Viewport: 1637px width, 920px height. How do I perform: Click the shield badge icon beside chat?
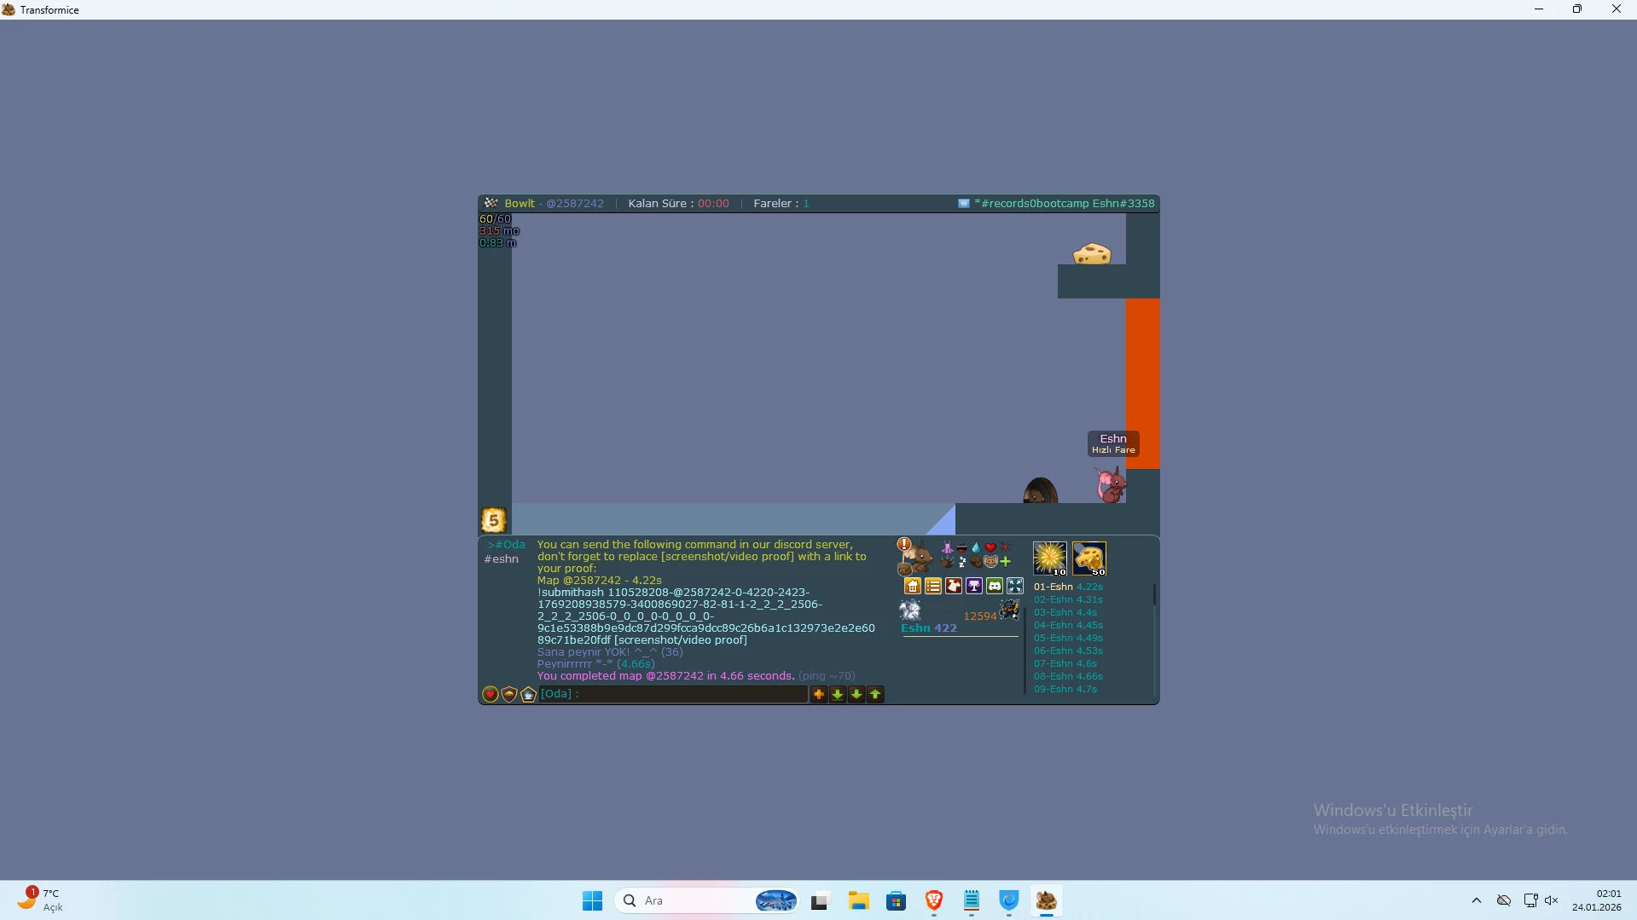tap(509, 694)
